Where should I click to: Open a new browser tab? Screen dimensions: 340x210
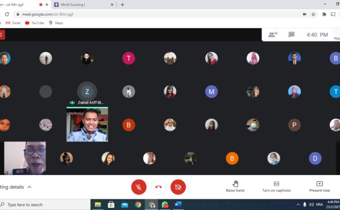(122, 4)
